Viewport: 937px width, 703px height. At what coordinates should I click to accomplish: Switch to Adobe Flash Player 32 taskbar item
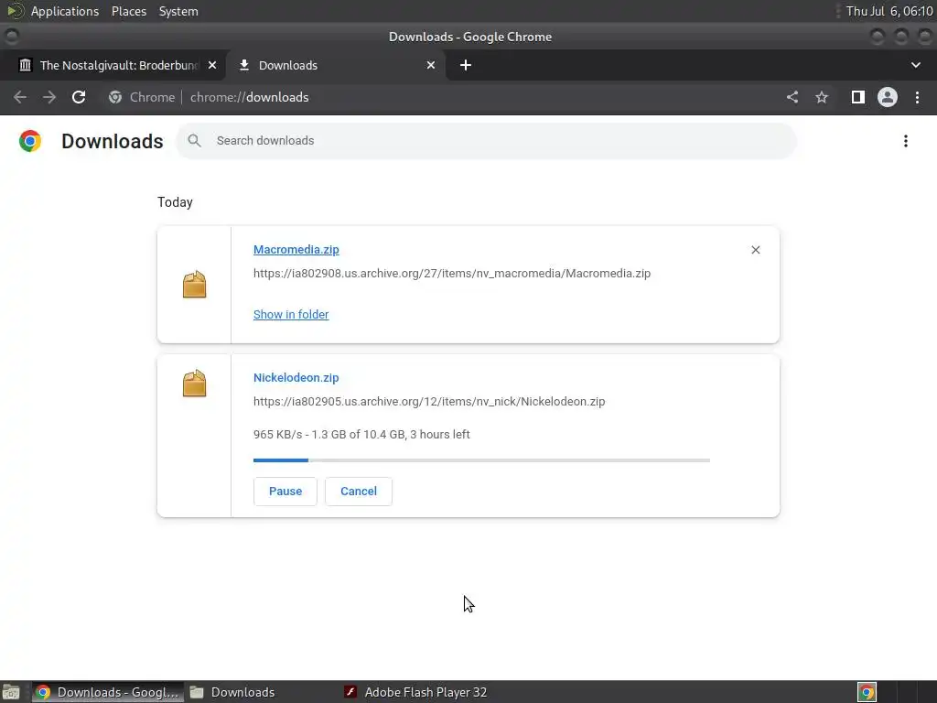click(x=416, y=692)
